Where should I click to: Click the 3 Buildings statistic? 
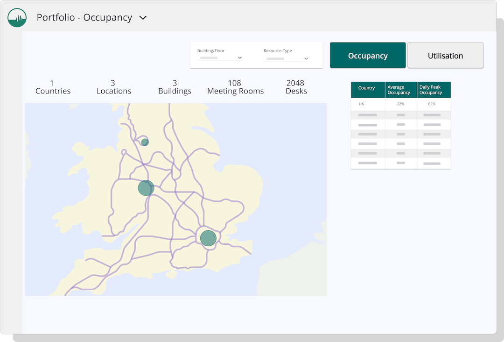(175, 87)
